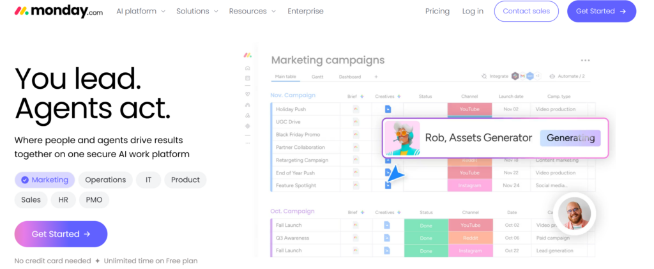The width and height of the screenshot is (654, 269).
Task: Open the Brief file icon for Q3 Awareness
Action: pyautogui.click(x=356, y=238)
